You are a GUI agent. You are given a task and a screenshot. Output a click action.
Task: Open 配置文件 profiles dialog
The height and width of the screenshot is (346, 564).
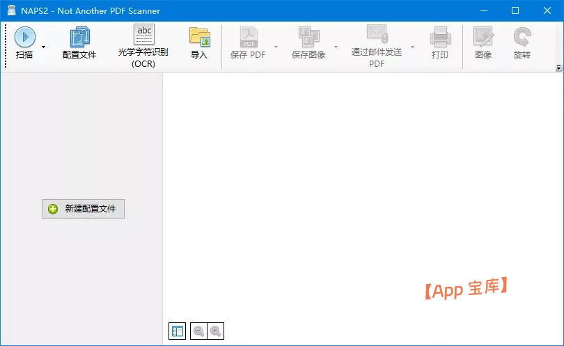79,42
